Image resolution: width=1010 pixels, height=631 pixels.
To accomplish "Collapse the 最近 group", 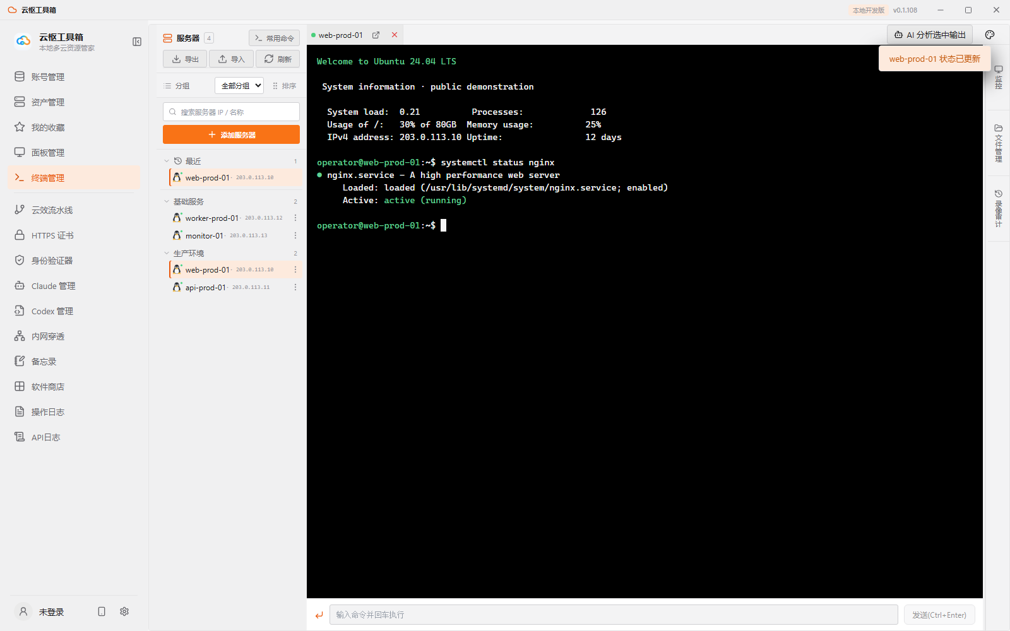I will pyautogui.click(x=167, y=162).
